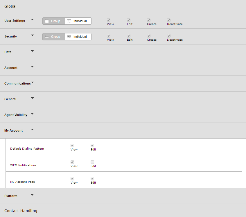Expand the Security section arrow

tap(32, 35)
